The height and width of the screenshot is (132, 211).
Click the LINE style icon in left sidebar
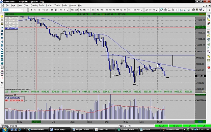(x=2, y=71)
